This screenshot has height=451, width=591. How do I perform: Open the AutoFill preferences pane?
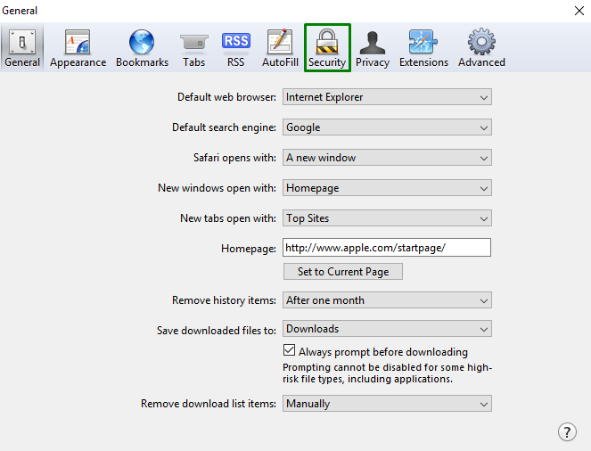[279, 48]
